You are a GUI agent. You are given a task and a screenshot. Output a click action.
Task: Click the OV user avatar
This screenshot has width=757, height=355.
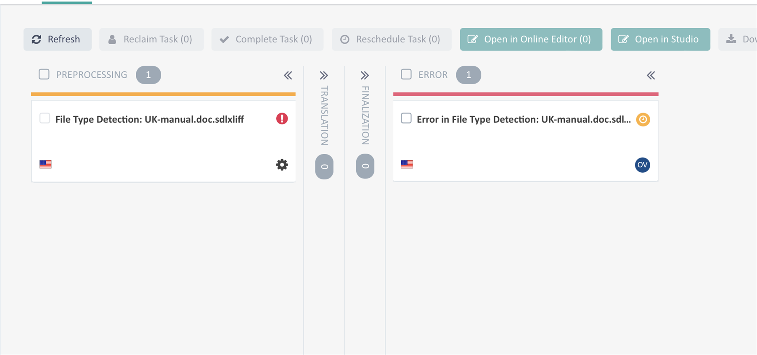click(x=642, y=165)
